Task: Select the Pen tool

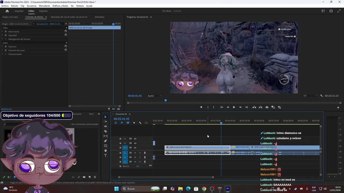Action: 105,141
